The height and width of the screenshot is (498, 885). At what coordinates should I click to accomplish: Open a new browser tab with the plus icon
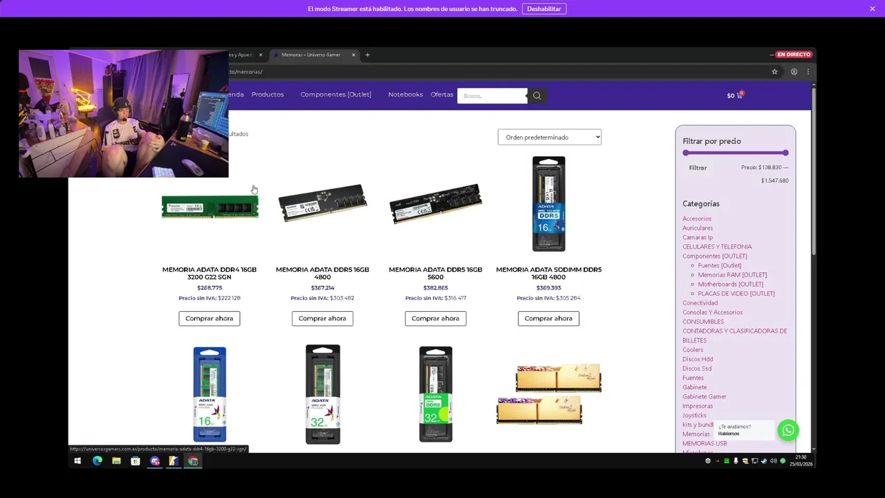pos(367,55)
